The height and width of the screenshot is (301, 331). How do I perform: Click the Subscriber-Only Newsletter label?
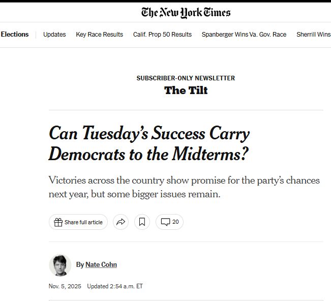tap(186, 78)
